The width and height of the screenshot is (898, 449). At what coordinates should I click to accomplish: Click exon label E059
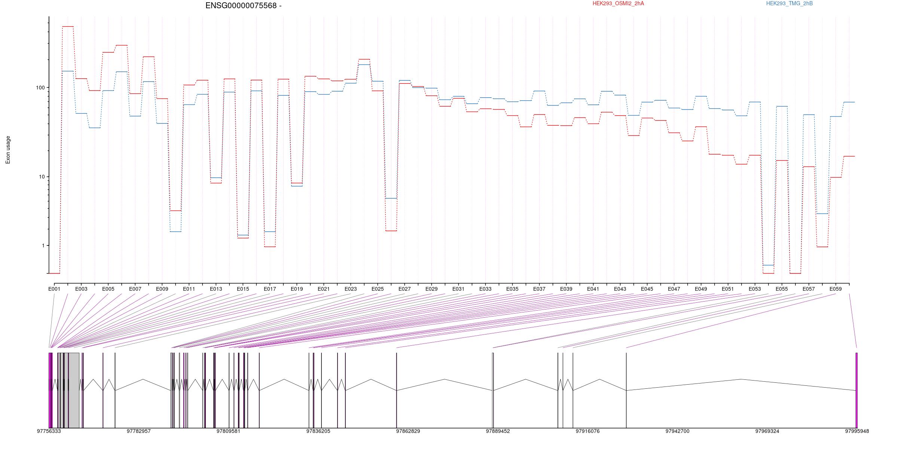(836, 289)
